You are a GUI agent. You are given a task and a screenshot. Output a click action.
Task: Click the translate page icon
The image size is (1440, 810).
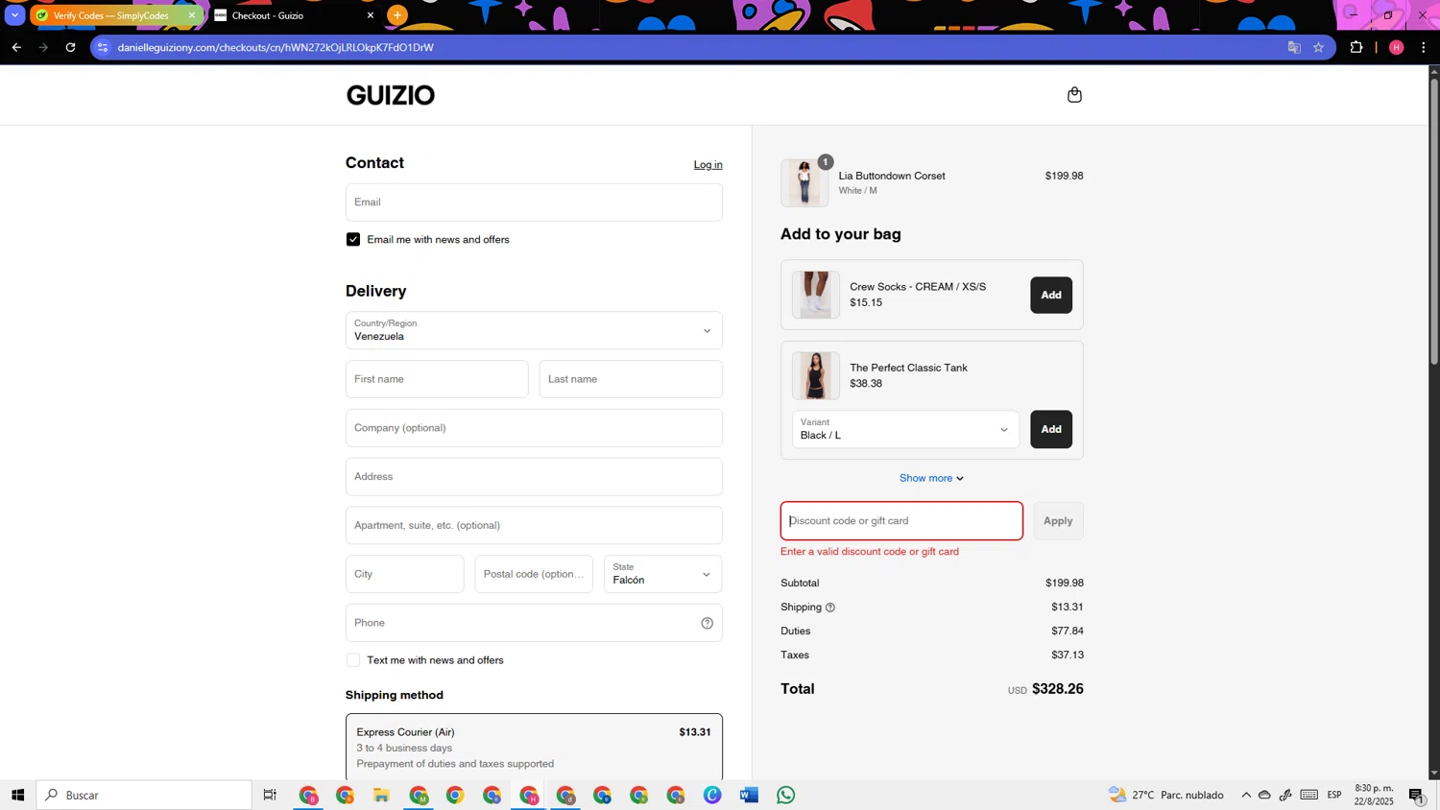click(x=1294, y=47)
